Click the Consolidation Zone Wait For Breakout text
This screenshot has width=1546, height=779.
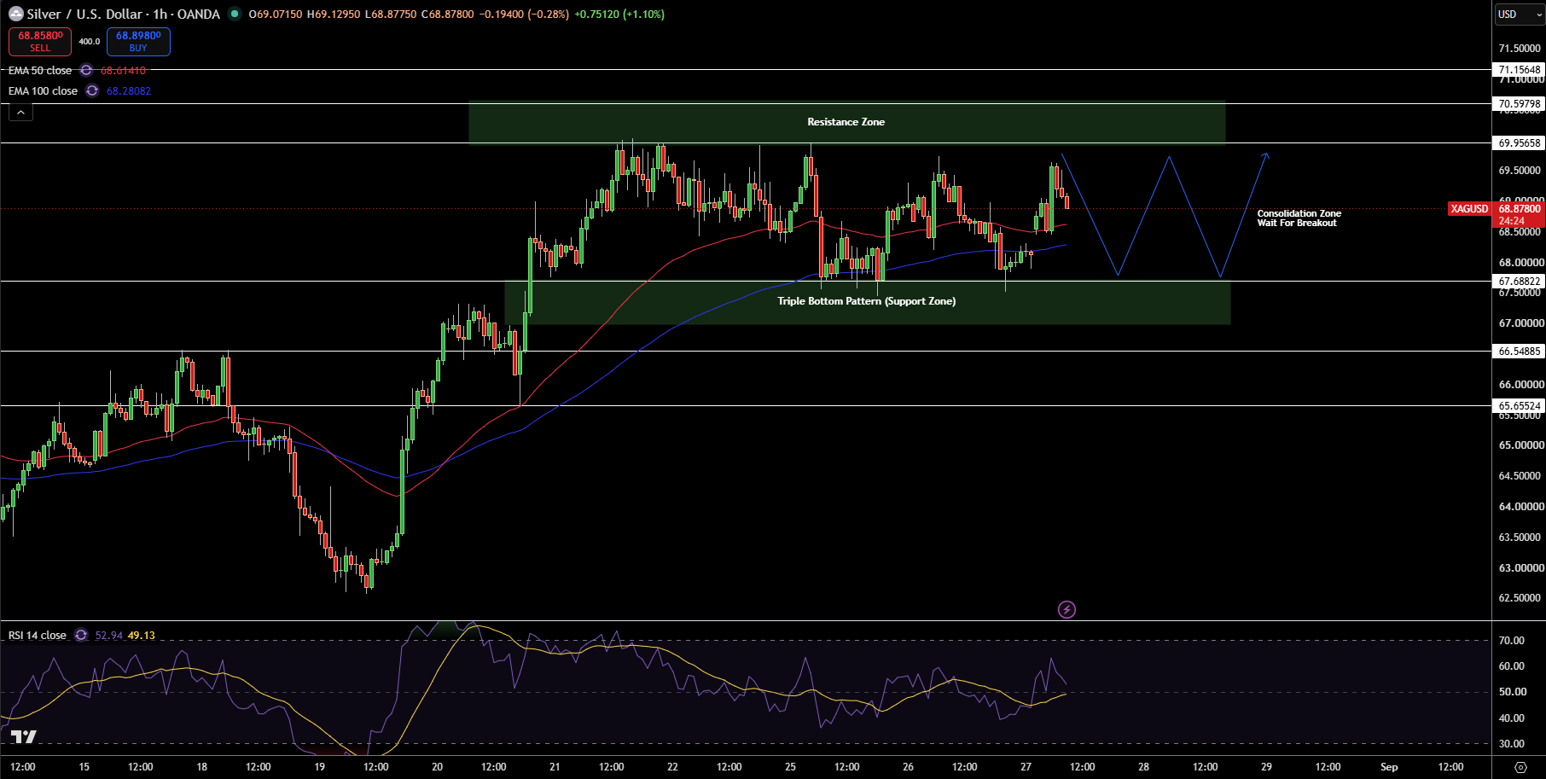(1299, 218)
